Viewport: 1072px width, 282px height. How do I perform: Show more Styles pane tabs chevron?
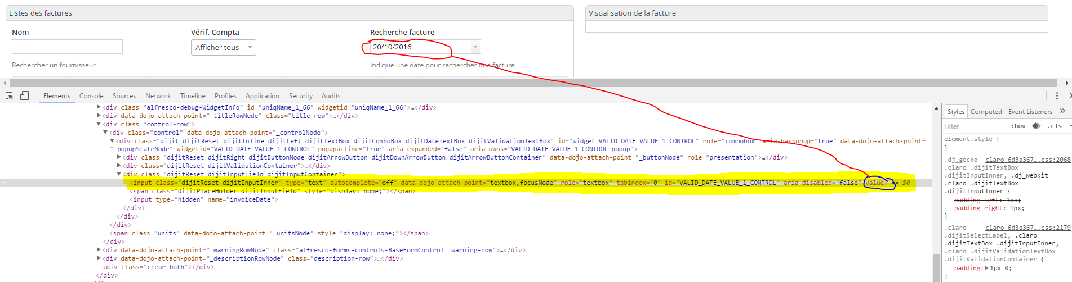point(1062,111)
